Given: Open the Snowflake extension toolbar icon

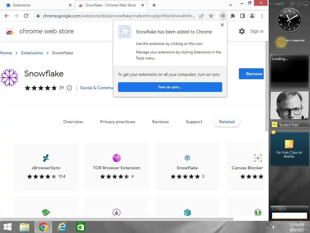Looking at the screenshot, I should [x=223, y=16].
